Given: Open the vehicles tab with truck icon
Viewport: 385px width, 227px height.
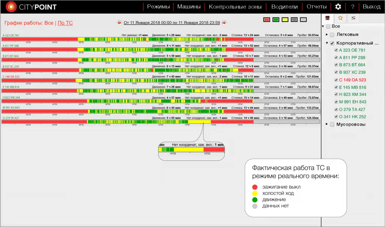Looking at the screenshot, I should [x=328, y=18].
